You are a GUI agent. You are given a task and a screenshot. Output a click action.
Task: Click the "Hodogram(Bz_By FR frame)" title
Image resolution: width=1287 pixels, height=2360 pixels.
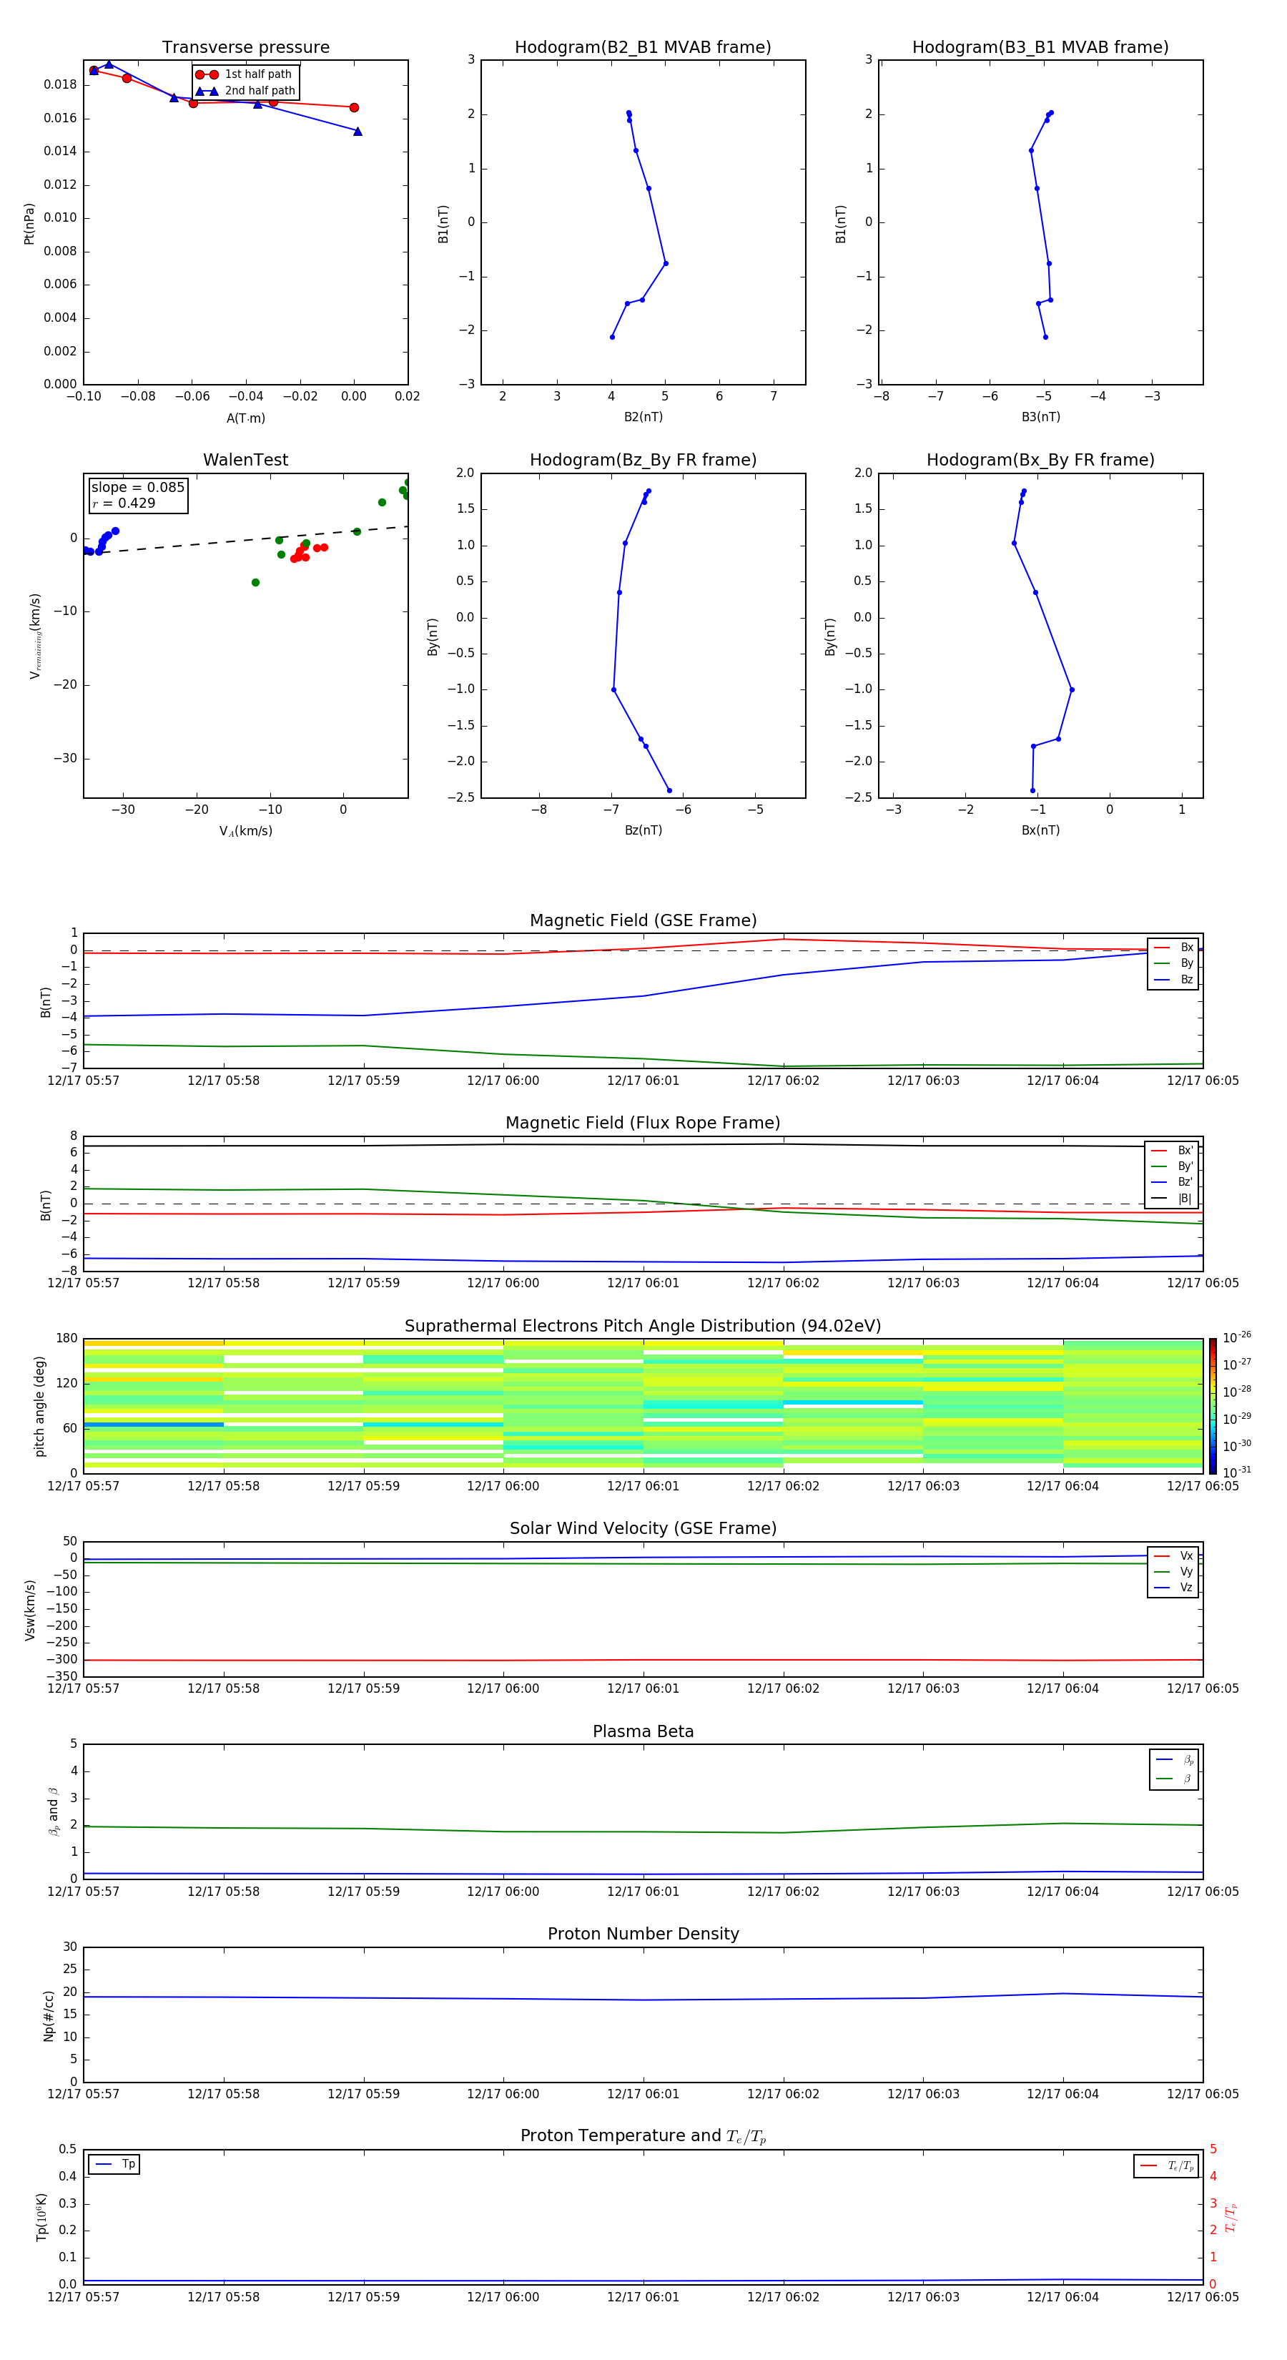[x=643, y=460]
